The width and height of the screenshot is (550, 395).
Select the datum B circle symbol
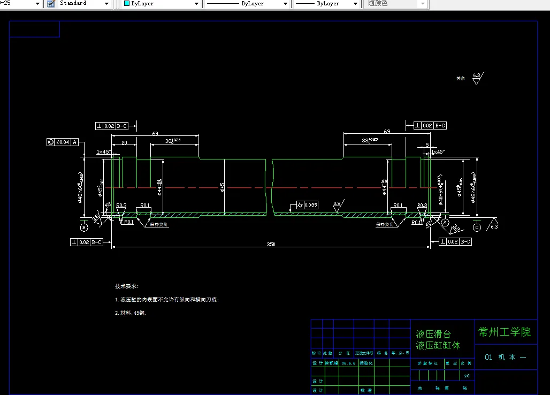pyautogui.click(x=84, y=227)
